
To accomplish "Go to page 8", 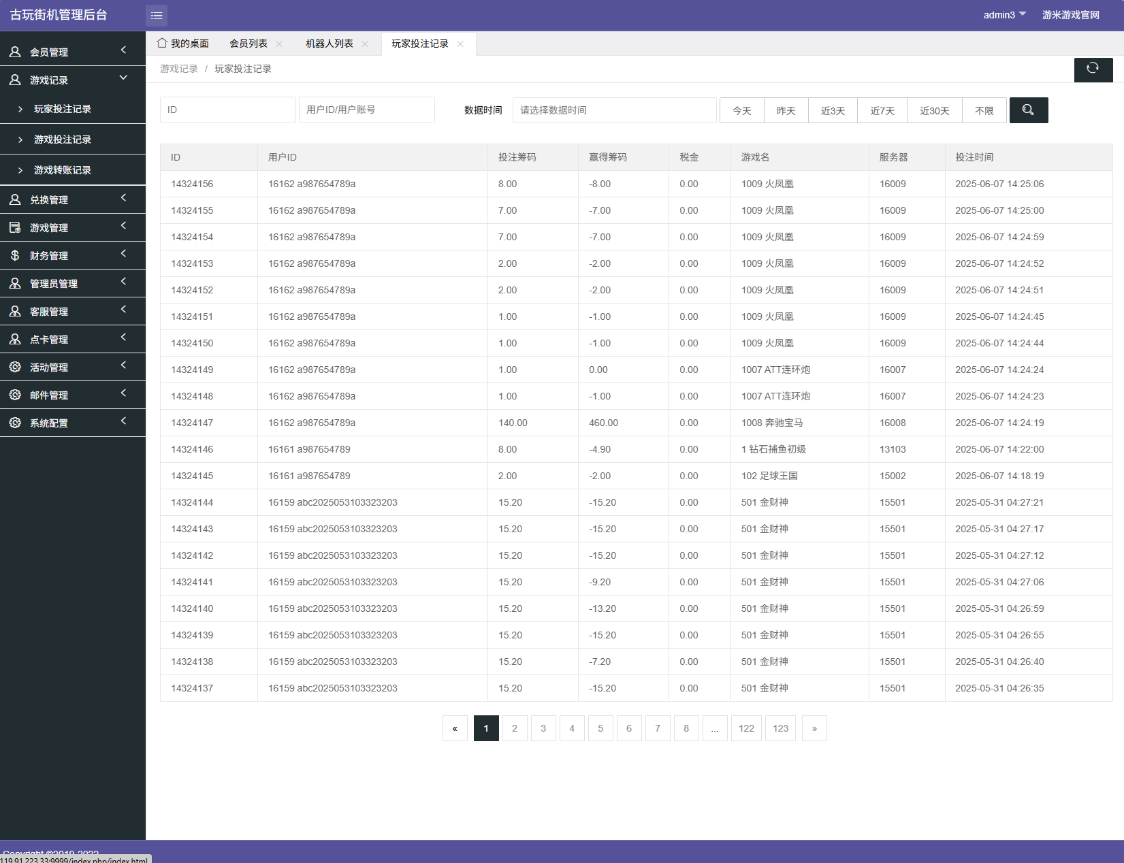I will (x=686, y=728).
